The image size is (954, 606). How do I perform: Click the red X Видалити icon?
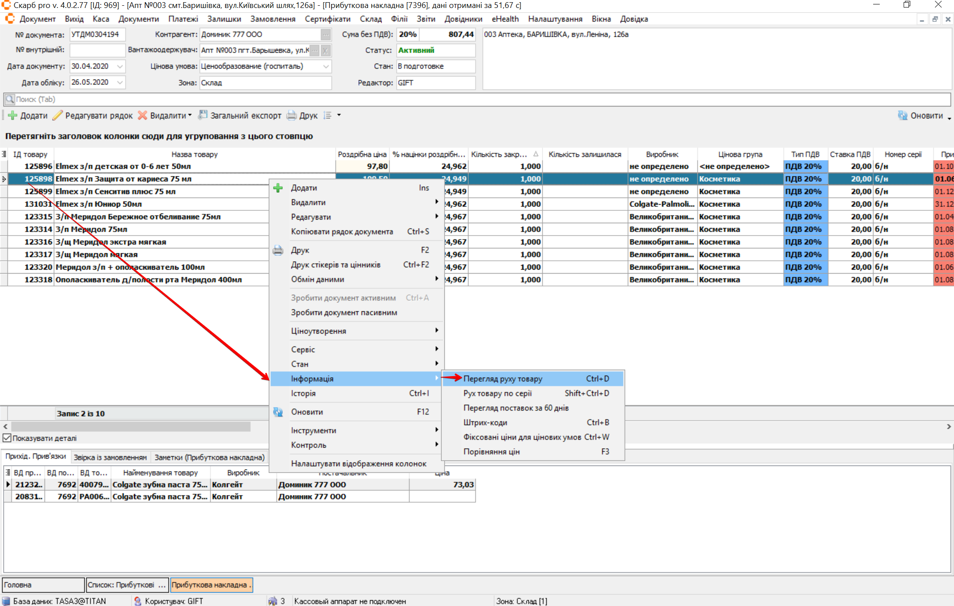[x=142, y=116]
